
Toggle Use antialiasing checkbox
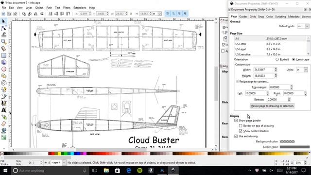tap(236, 136)
